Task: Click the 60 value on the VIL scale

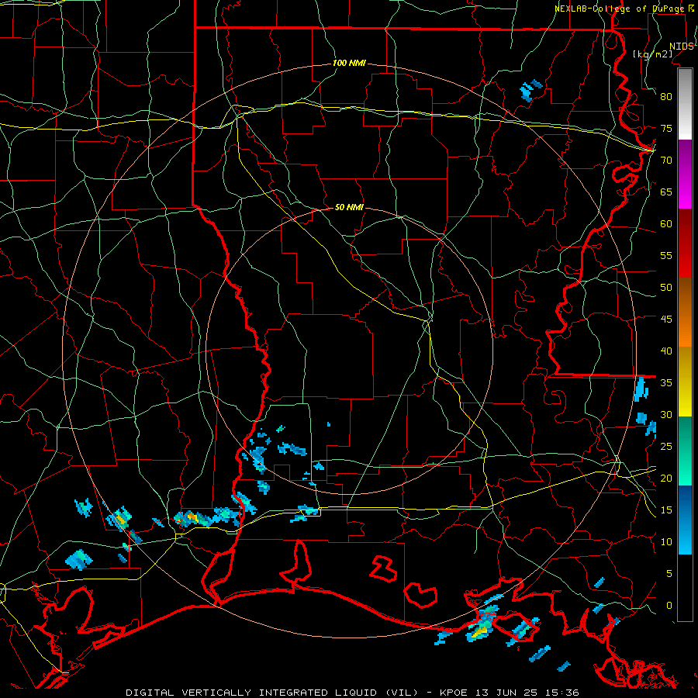Action: [x=666, y=224]
